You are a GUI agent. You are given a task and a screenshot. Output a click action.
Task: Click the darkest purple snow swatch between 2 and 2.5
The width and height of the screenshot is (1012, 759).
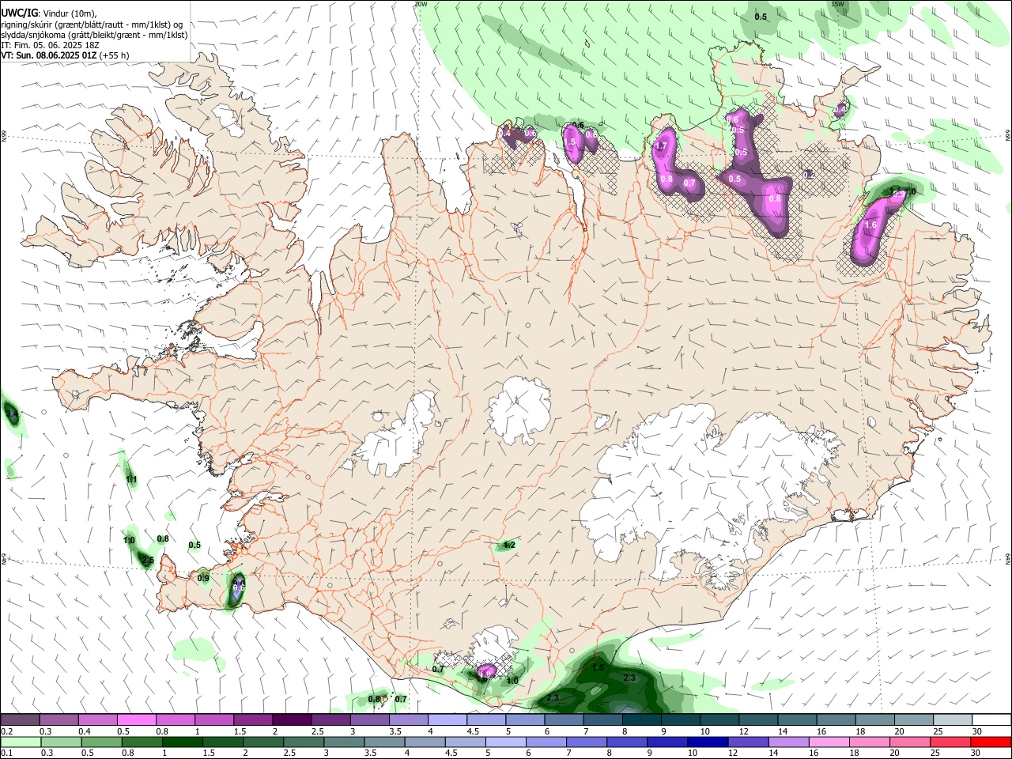(292, 719)
